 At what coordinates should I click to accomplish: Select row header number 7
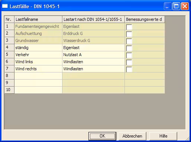pos(9,69)
